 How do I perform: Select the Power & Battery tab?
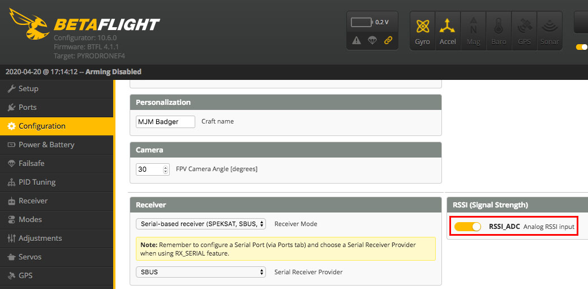pos(46,144)
